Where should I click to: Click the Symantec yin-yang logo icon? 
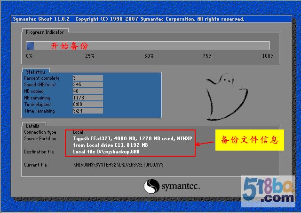point(151,186)
